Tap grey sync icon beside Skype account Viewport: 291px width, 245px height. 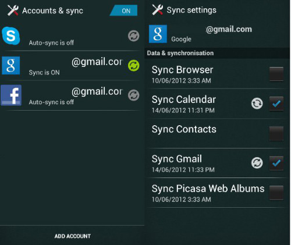[x=134, y=36]
